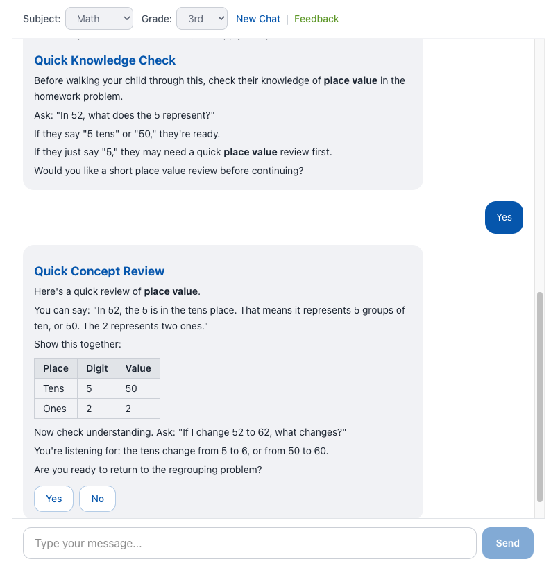Click the Ones cell in the table
560x566 pixels.
55,409
